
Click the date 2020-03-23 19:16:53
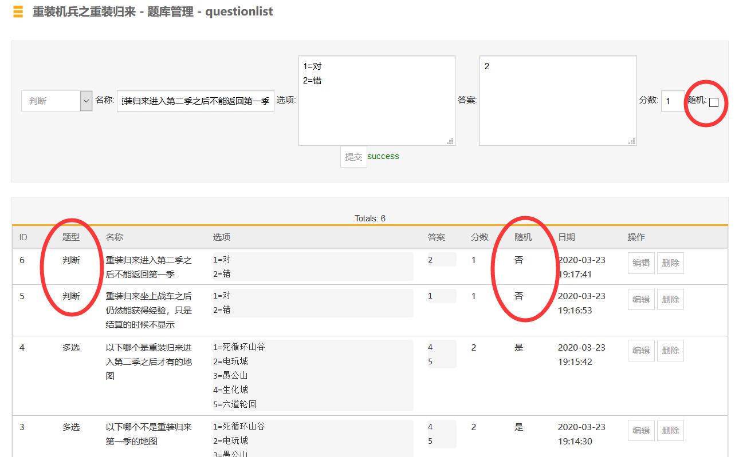[x=581, y=303]
